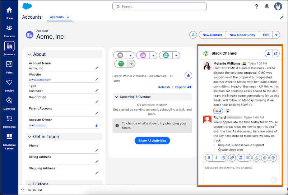Open the Accounts tab dropdown chevron
288x195 pixels.
68,17
